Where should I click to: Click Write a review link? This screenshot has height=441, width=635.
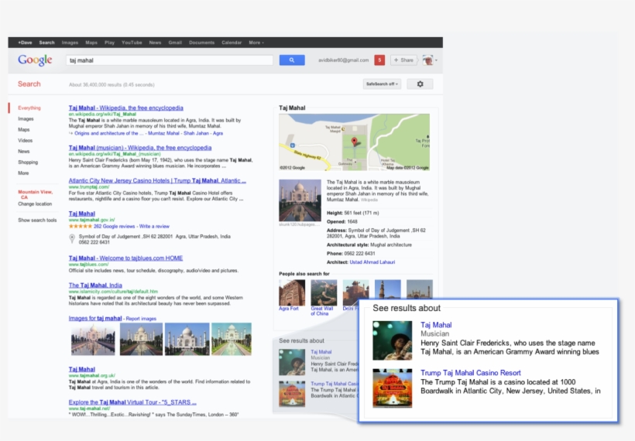click(x=154, y=226)
